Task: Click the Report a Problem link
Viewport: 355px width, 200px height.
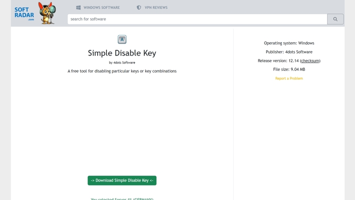Action: click(x=289, y=79)
